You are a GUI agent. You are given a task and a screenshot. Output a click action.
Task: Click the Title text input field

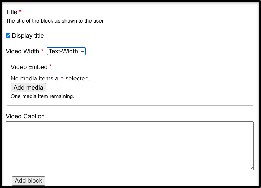coord(121,12)
